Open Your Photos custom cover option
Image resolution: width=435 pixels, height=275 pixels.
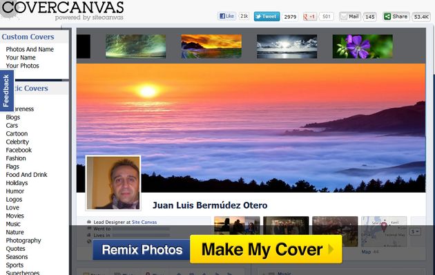click(x=23, y=66)
